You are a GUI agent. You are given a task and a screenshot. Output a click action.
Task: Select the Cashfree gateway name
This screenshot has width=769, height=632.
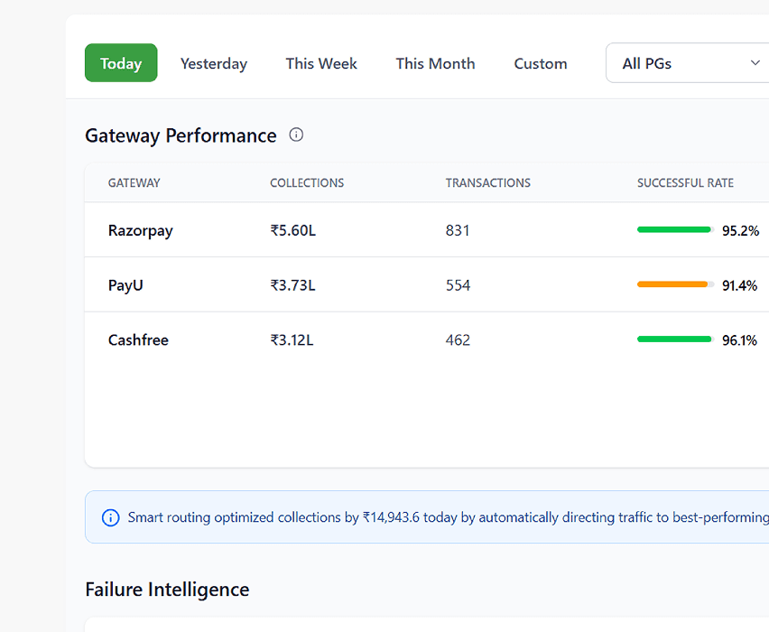[138, 340]
